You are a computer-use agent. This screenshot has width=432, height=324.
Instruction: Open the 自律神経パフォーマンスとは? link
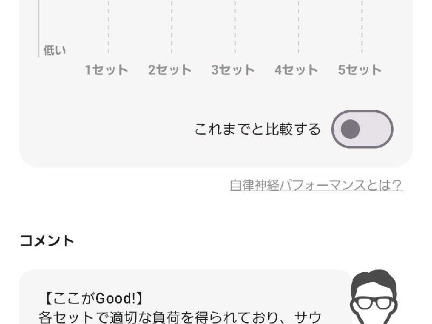tap(316, 185)
